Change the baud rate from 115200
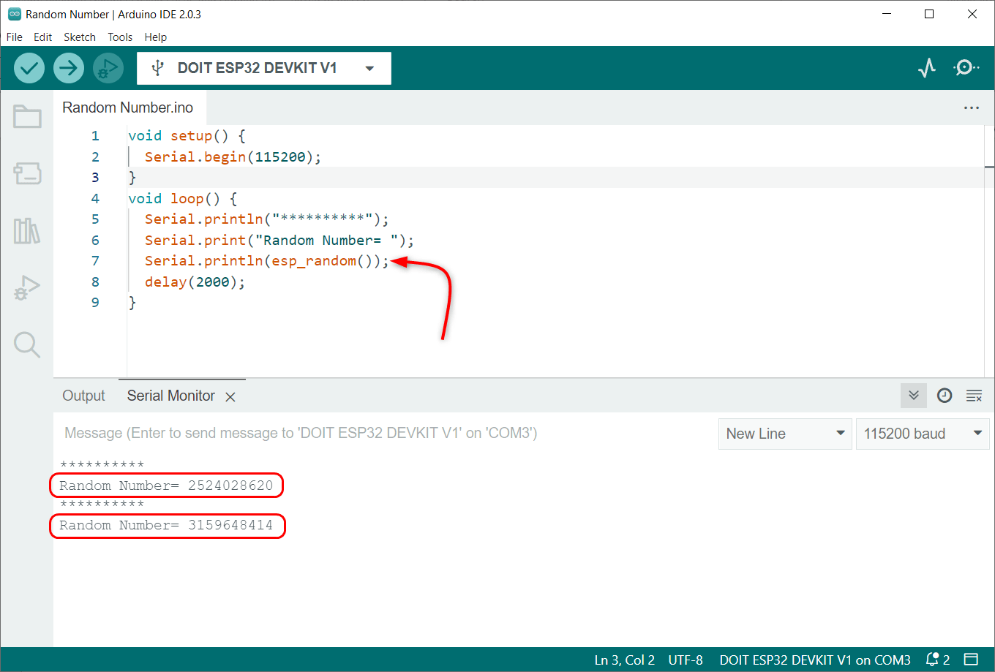 pyautogui.click(x=922, y=434)
